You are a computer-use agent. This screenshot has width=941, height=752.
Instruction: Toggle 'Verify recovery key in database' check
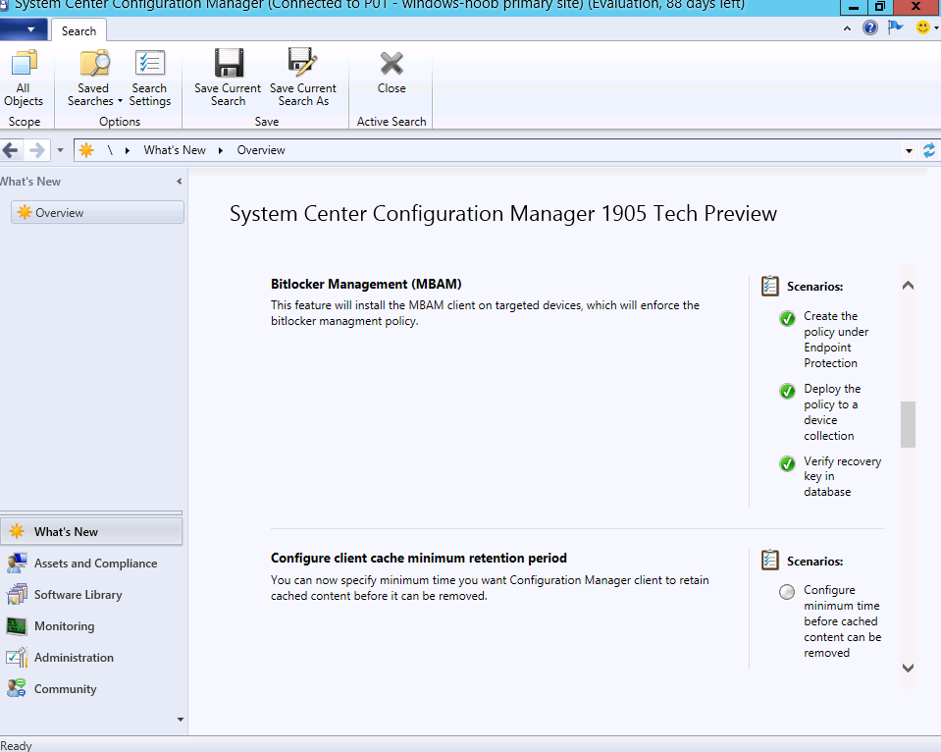click(787, 463)
